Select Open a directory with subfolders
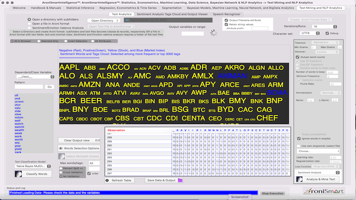 (x=29, y=19)
